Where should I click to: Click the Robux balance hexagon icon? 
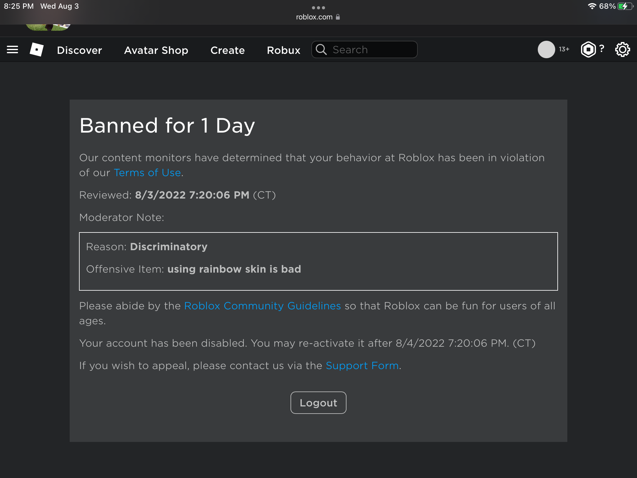588,49
